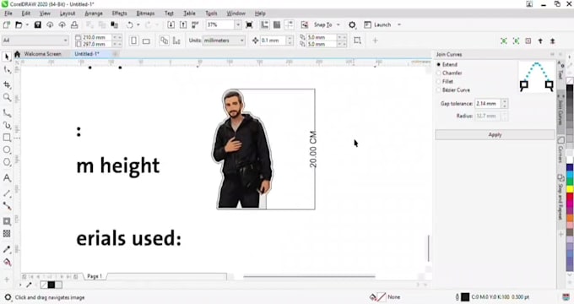The width and height of the screenshot is (574, 304).
Task: Click the Export icon
Action: pyautogui.click(x=183, y=24)
